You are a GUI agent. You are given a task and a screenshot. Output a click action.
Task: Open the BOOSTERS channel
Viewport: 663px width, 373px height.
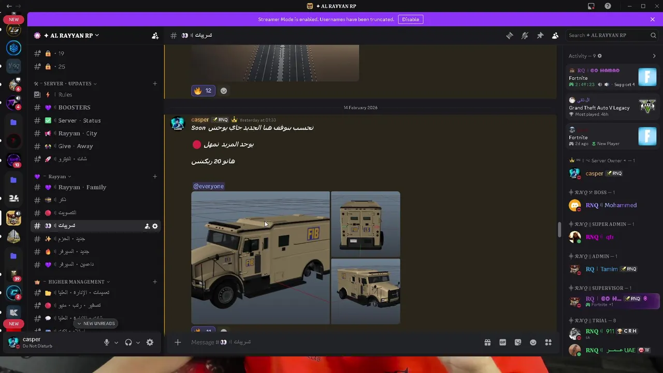96,107
